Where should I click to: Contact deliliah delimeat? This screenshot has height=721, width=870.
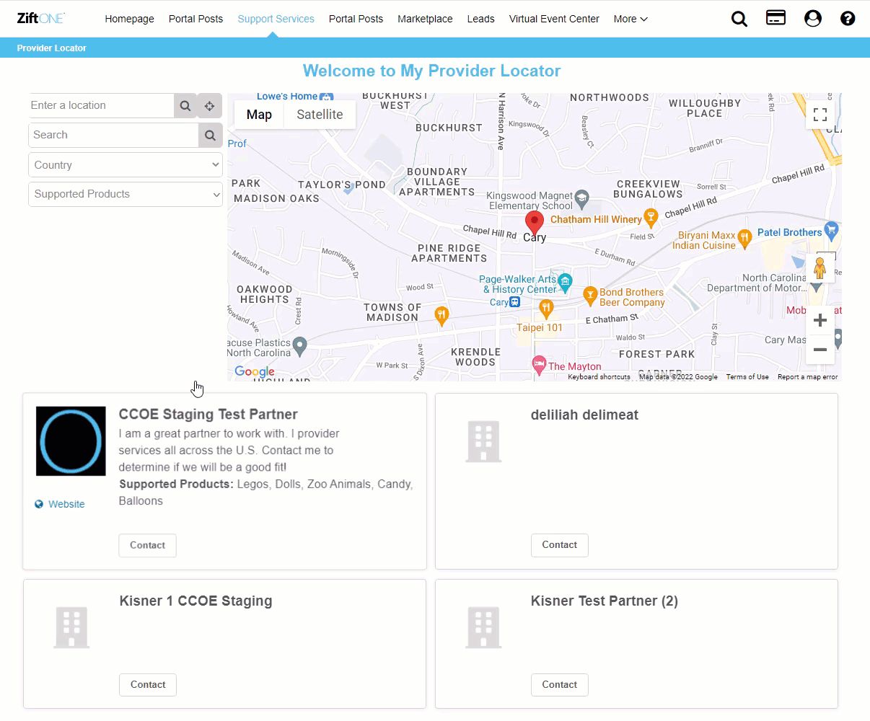pyautogui.click(x=560, y=545)
